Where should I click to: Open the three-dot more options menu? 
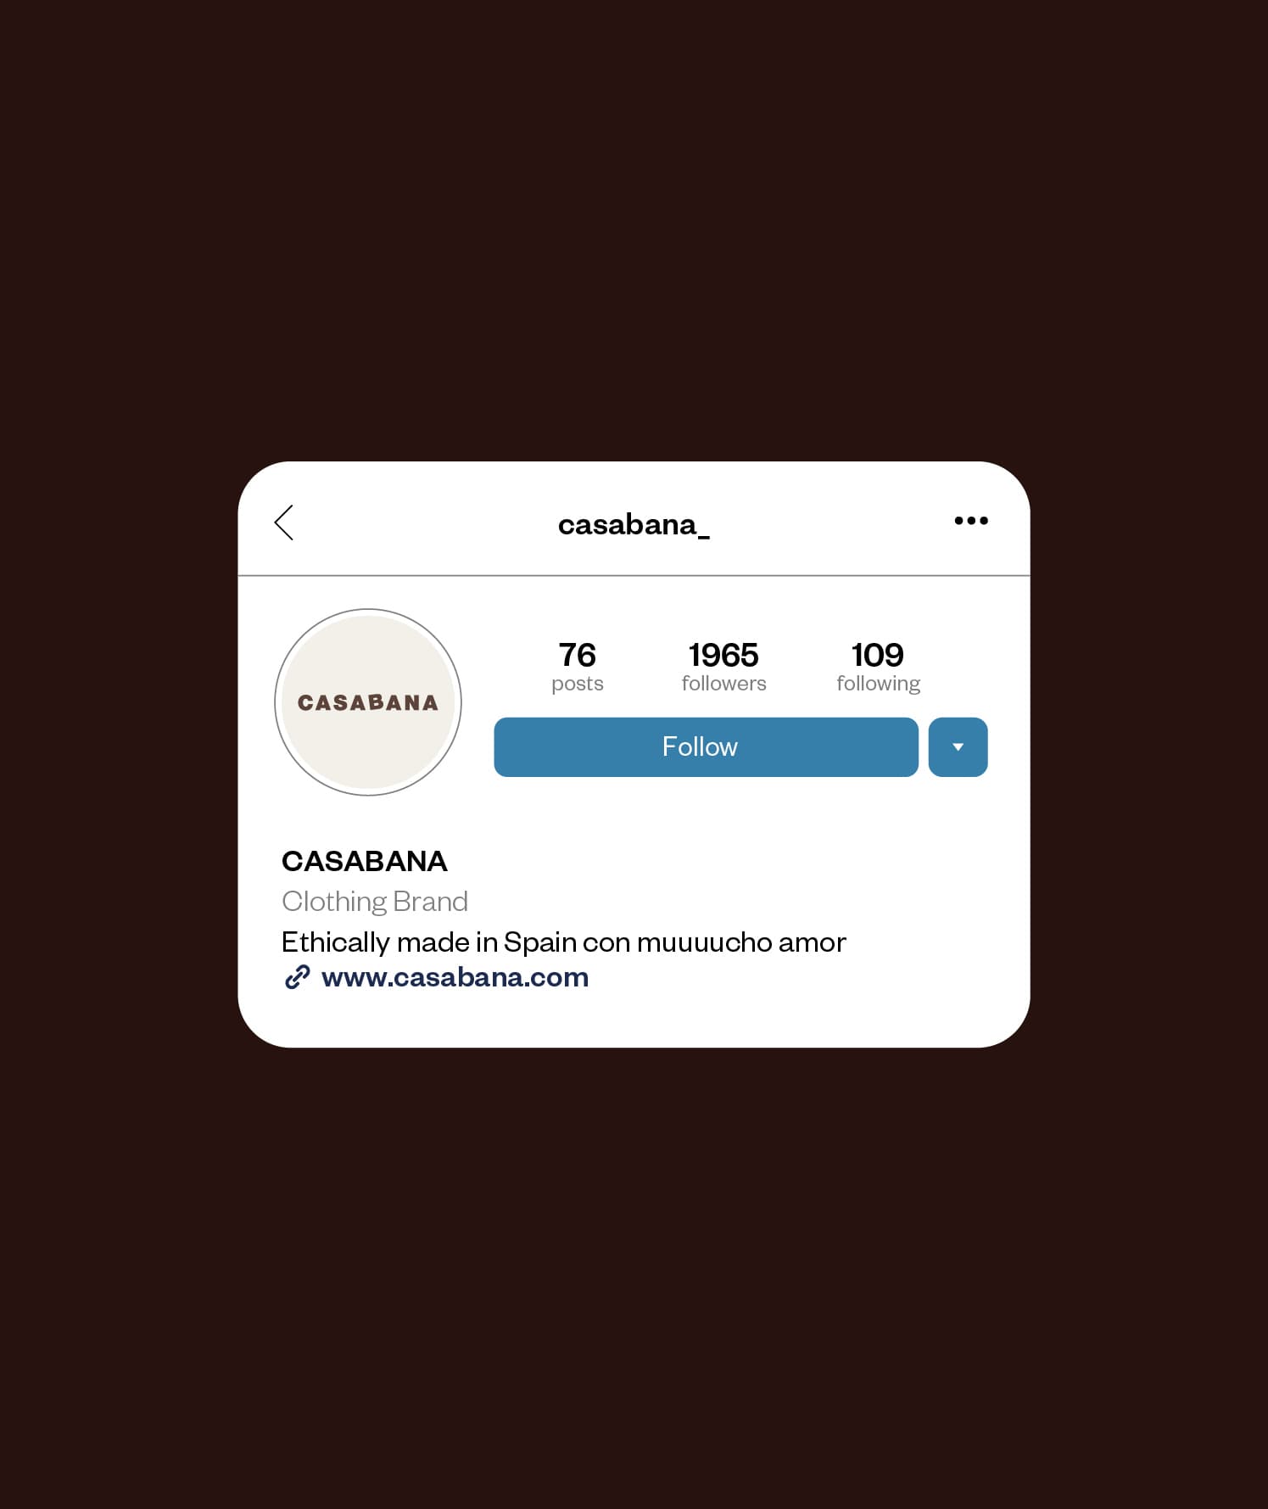[x=971, y=521]
